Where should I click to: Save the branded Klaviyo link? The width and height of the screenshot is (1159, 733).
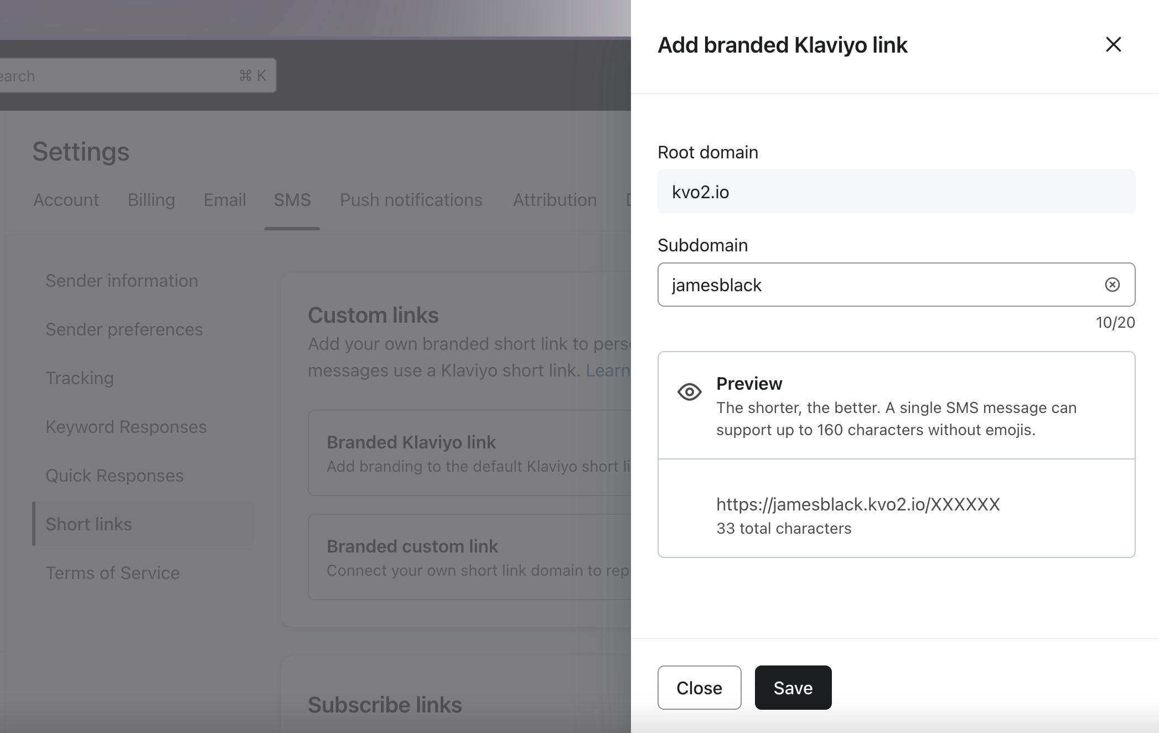point(791,688)
